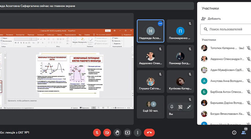Click the Заметки button in PowerPoint status bar
The width and height of the screenshot is (251, 139).
[x=74, y=108]
